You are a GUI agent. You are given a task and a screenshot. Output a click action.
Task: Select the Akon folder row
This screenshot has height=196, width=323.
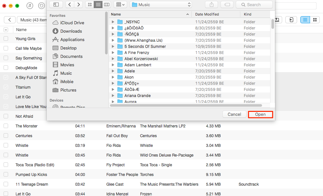[189, 77]
